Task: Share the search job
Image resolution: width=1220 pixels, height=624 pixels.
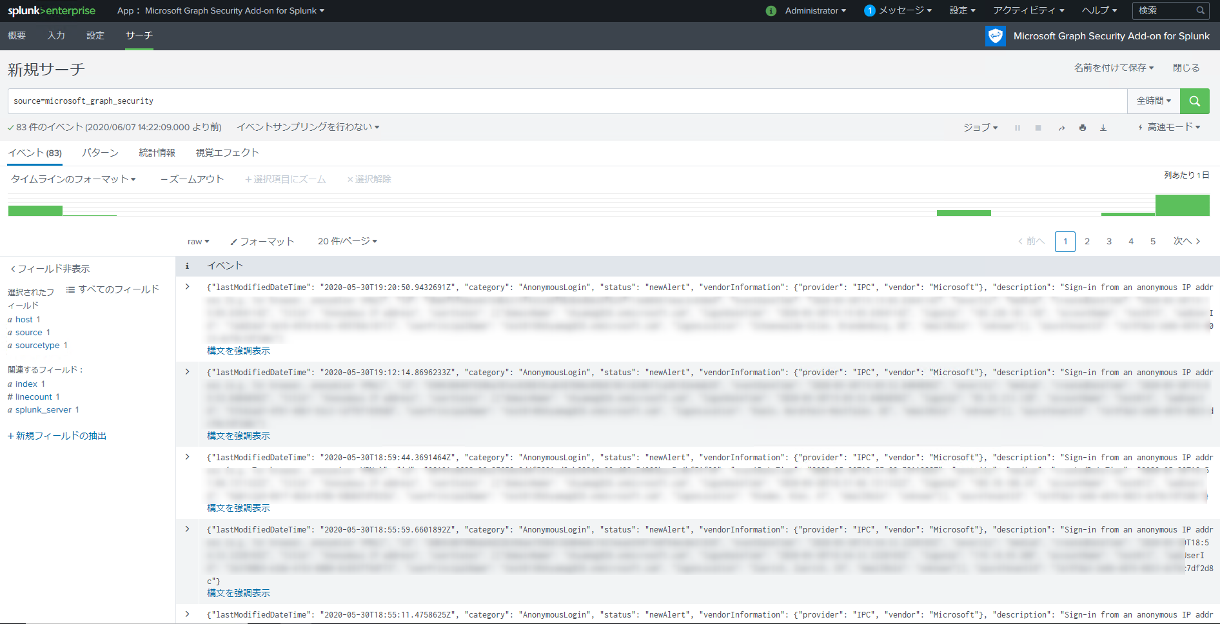Action: [x=1061, y=128]
